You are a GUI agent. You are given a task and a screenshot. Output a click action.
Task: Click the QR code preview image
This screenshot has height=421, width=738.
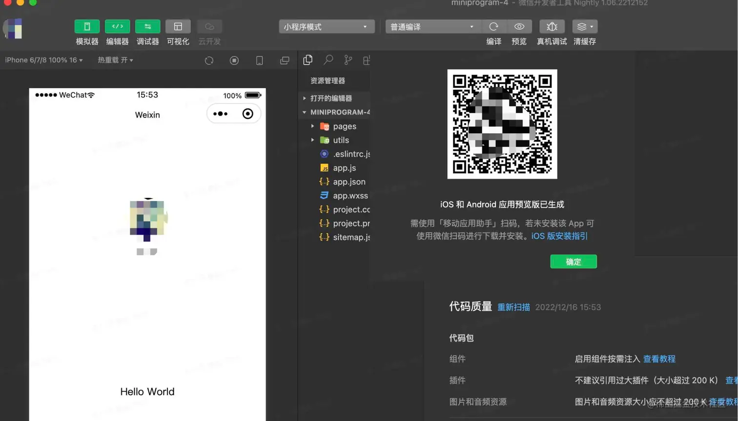502,124
